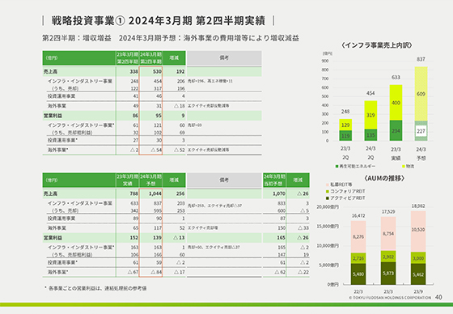Click the 119 renewable energy bar label
This screenshot has height=314, width=453.
tap(345, 136)
